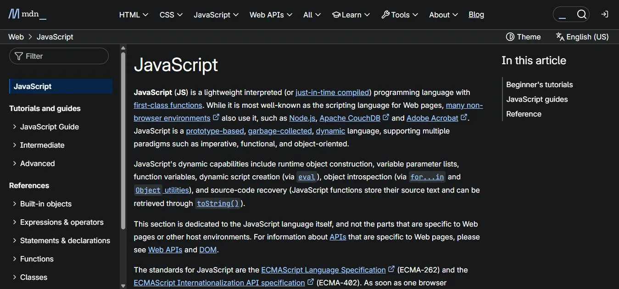Click the sign-in icon at top right
The width and height of the screenshot is (619, 289).
pos(604,14)
